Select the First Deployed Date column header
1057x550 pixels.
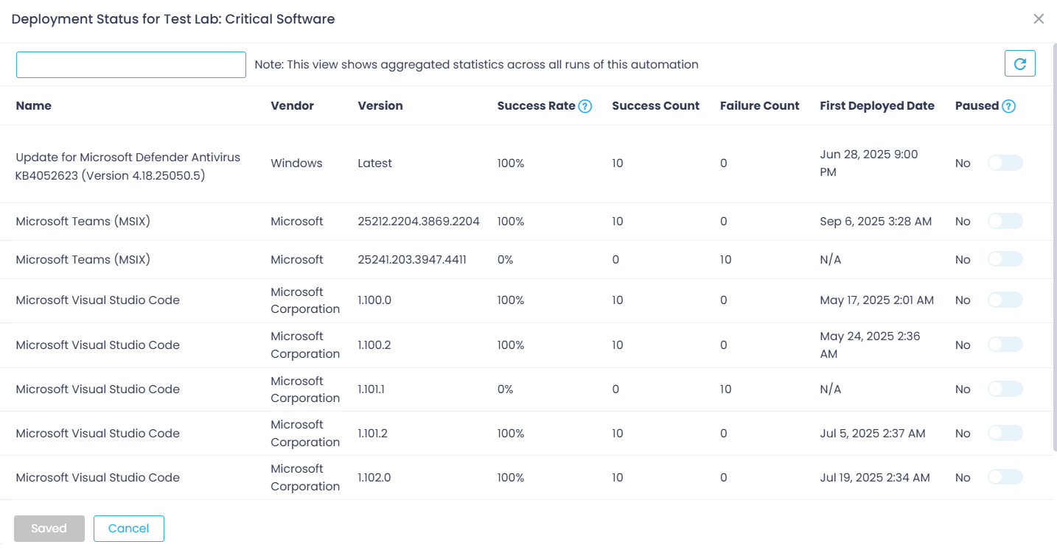(x=876, y=105)
